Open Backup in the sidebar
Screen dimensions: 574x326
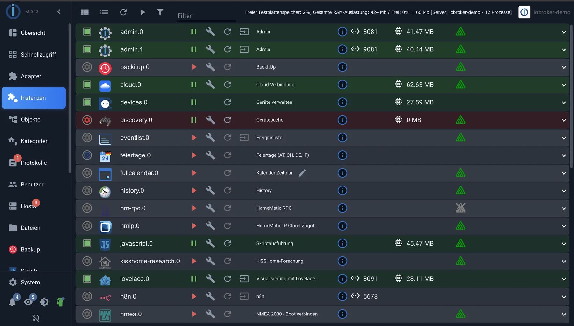click(x=33, y=249)
